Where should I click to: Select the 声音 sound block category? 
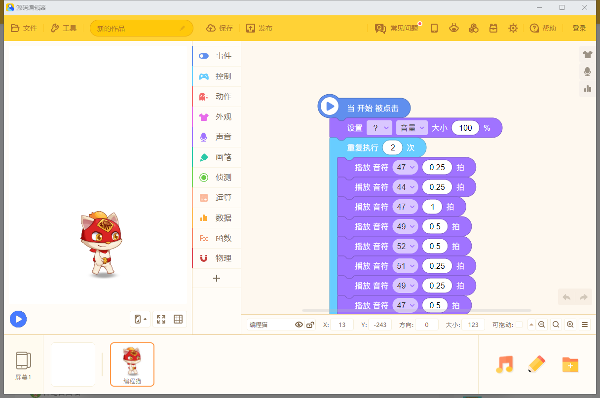pos(217,137)
